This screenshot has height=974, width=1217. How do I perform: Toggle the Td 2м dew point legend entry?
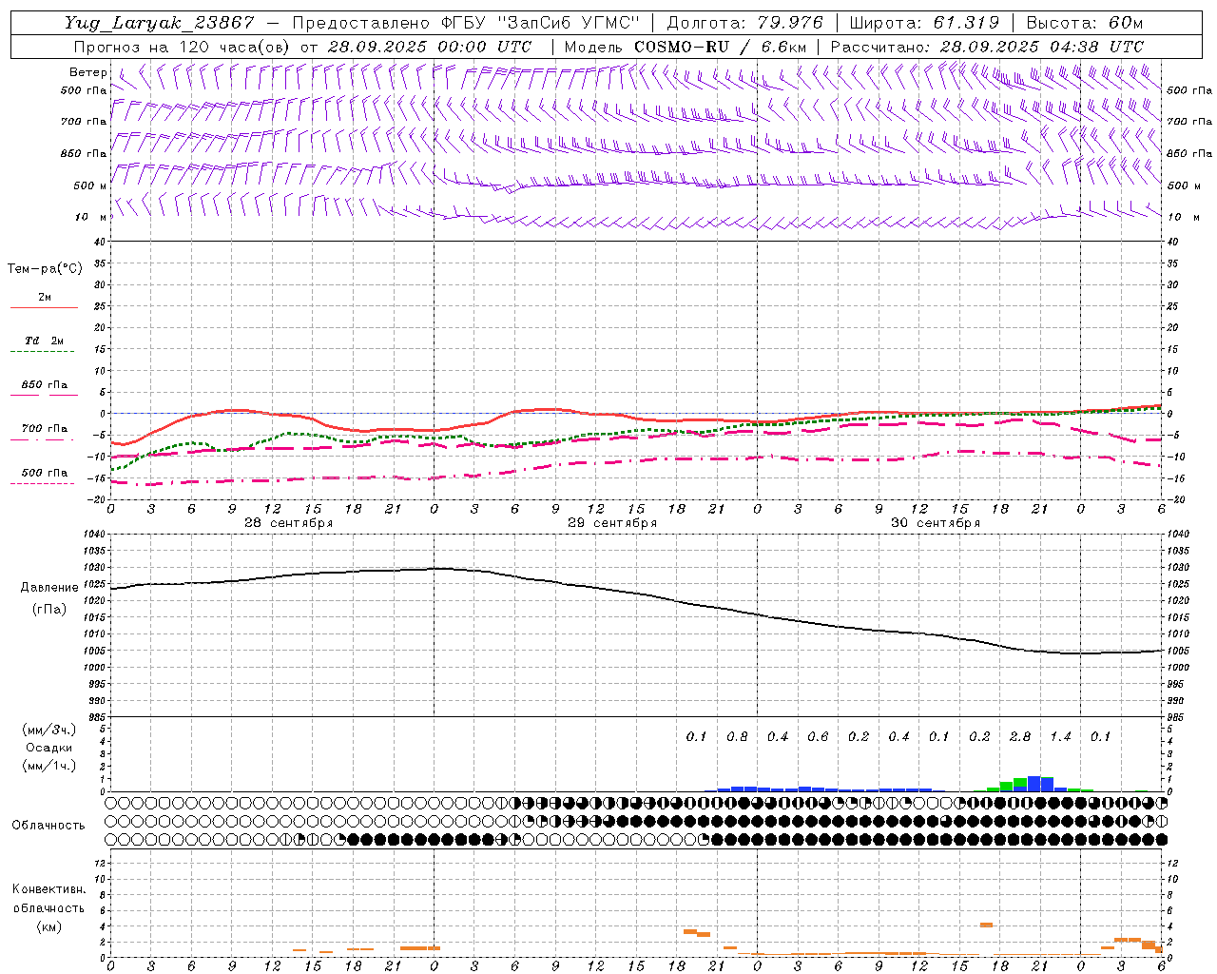[x=45, y=341]
